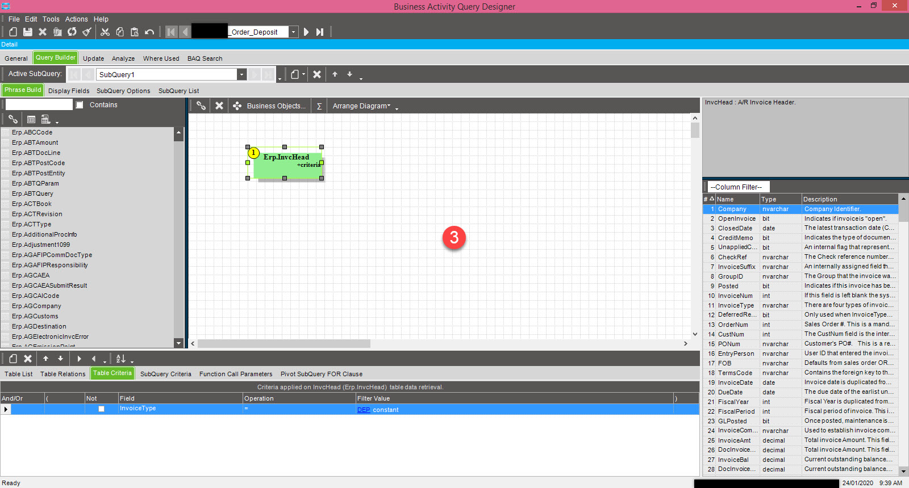Move active subquery down arrow

[350, 74]
